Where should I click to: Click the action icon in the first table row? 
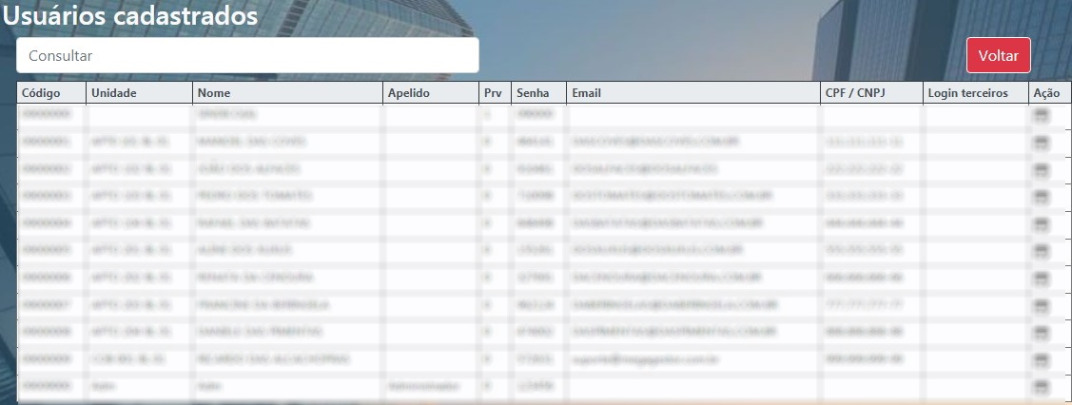1041,115
